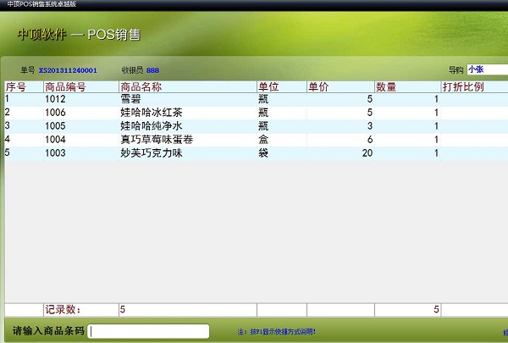The width and height of the screenshot is (508, 343).
Task: Click the order number XS201311240001
Action: coord(68,70)
